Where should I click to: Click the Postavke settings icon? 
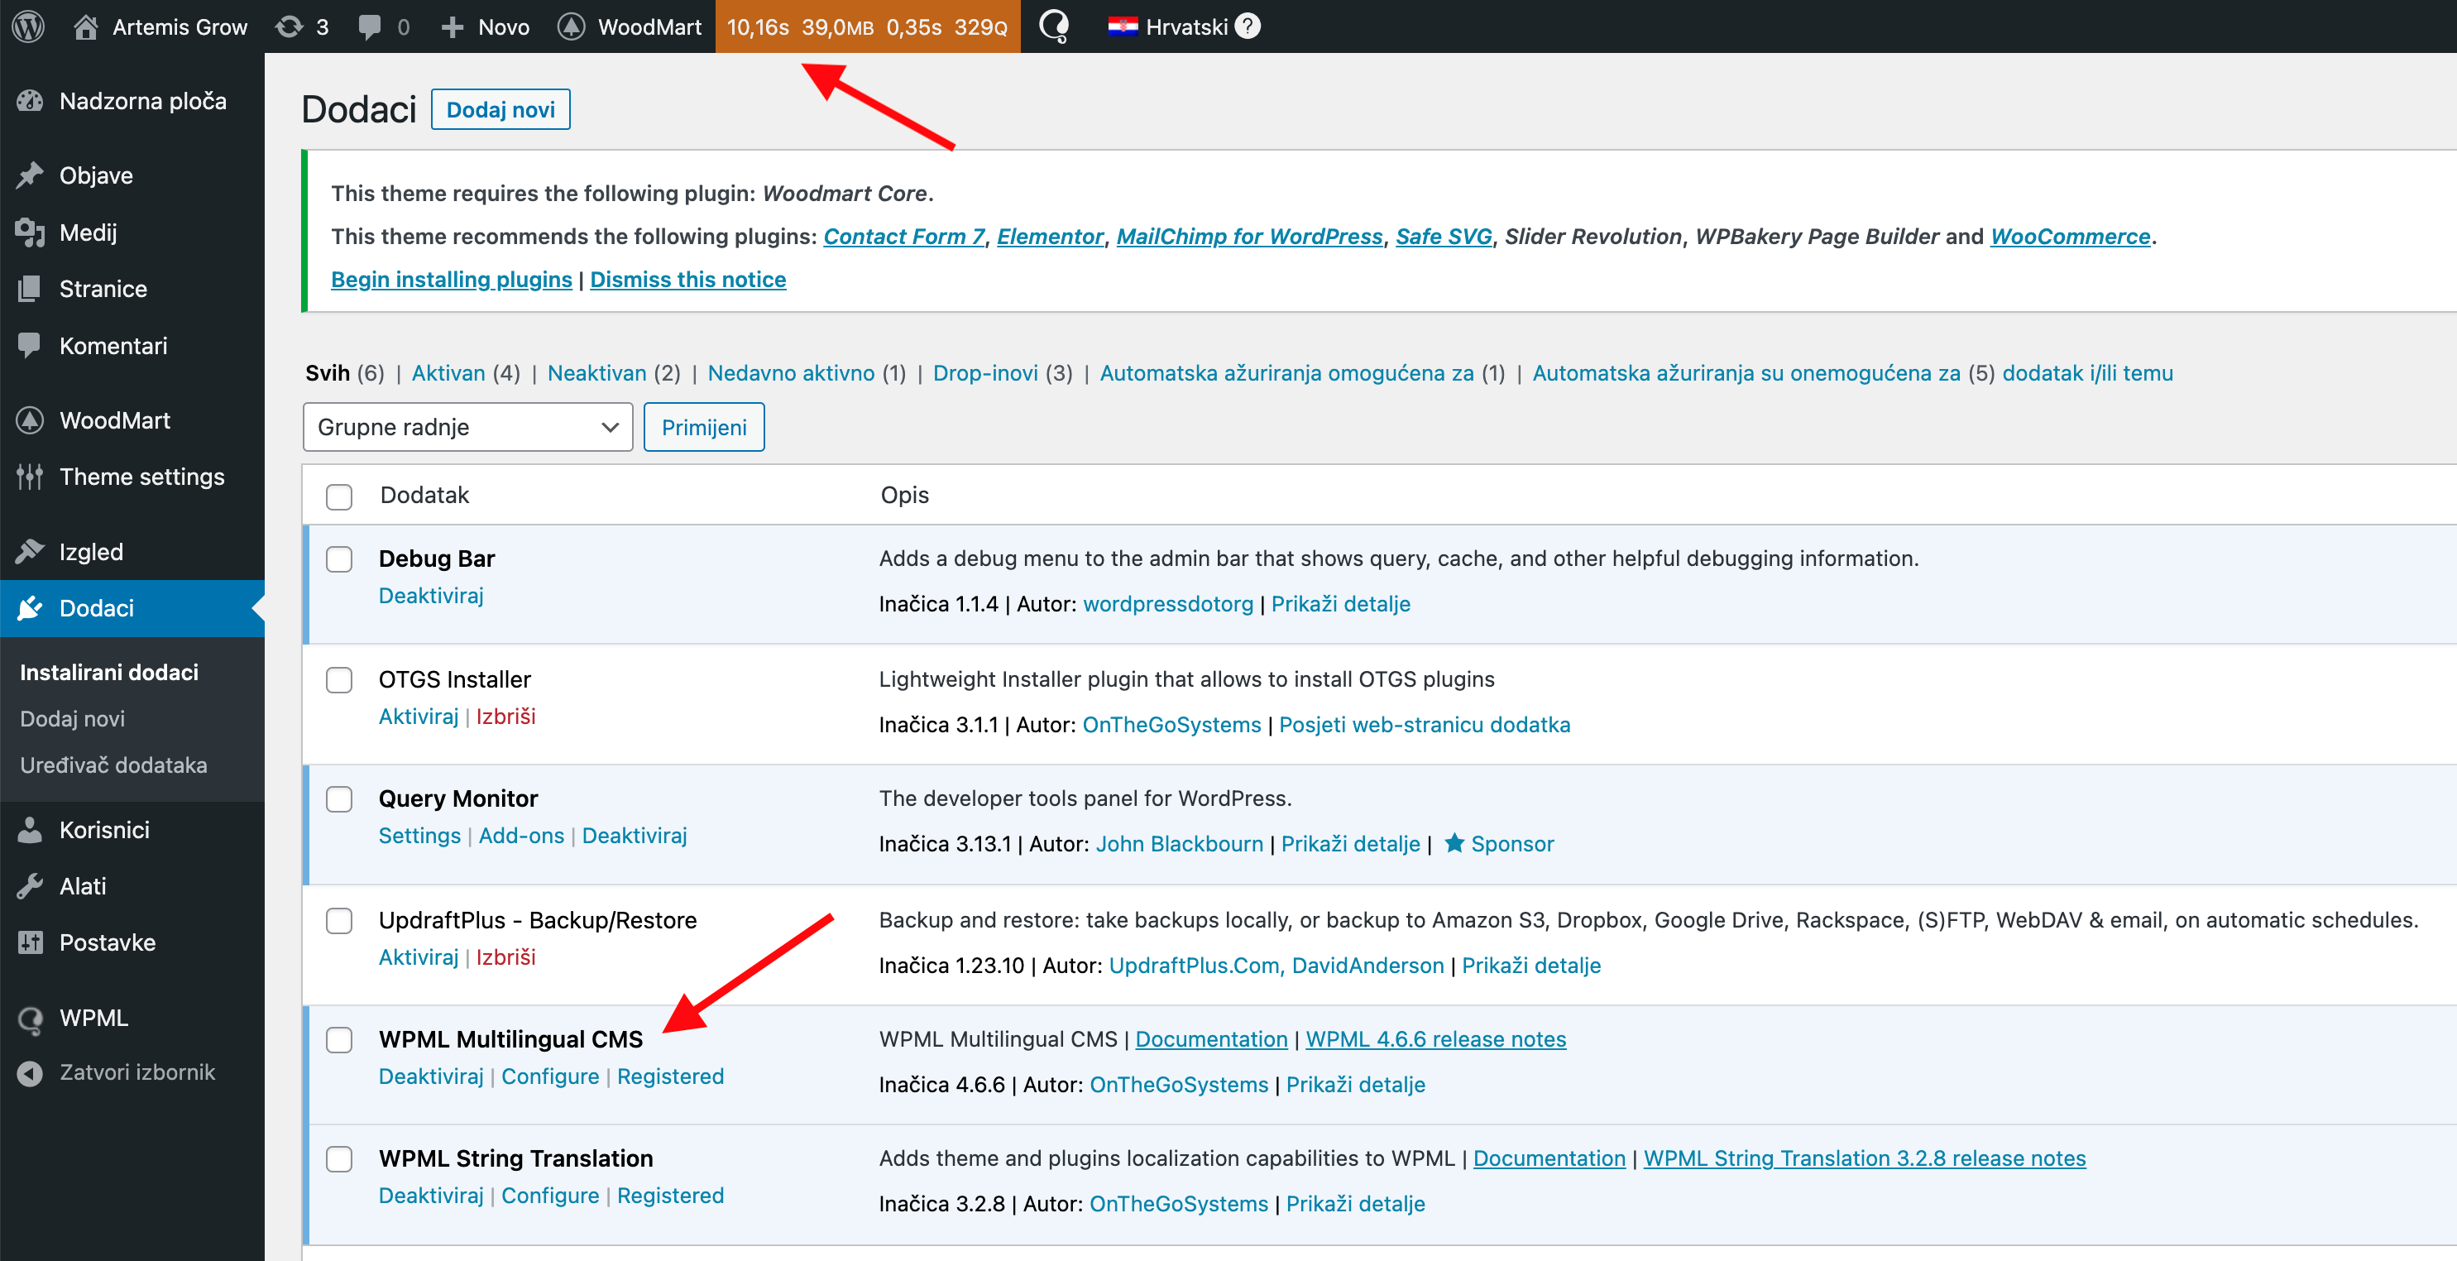pyautogui.click(x=31, y=942)
